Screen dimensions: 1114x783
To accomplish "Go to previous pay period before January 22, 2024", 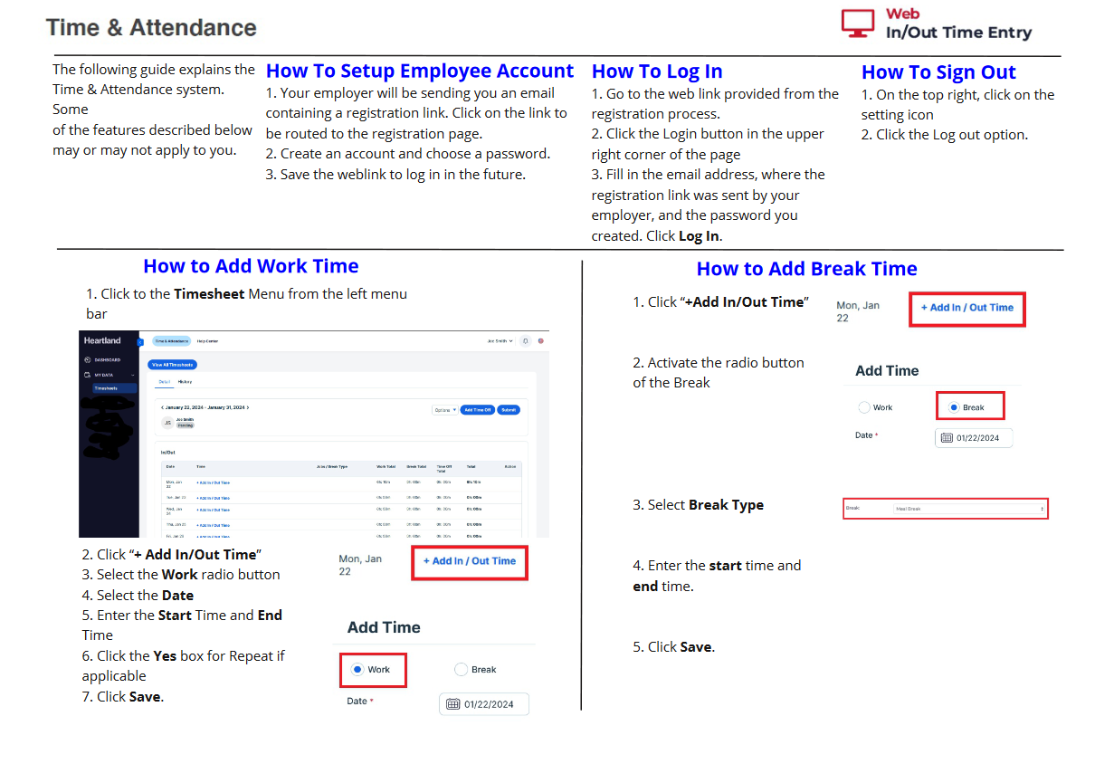I will tap(162, 407).
